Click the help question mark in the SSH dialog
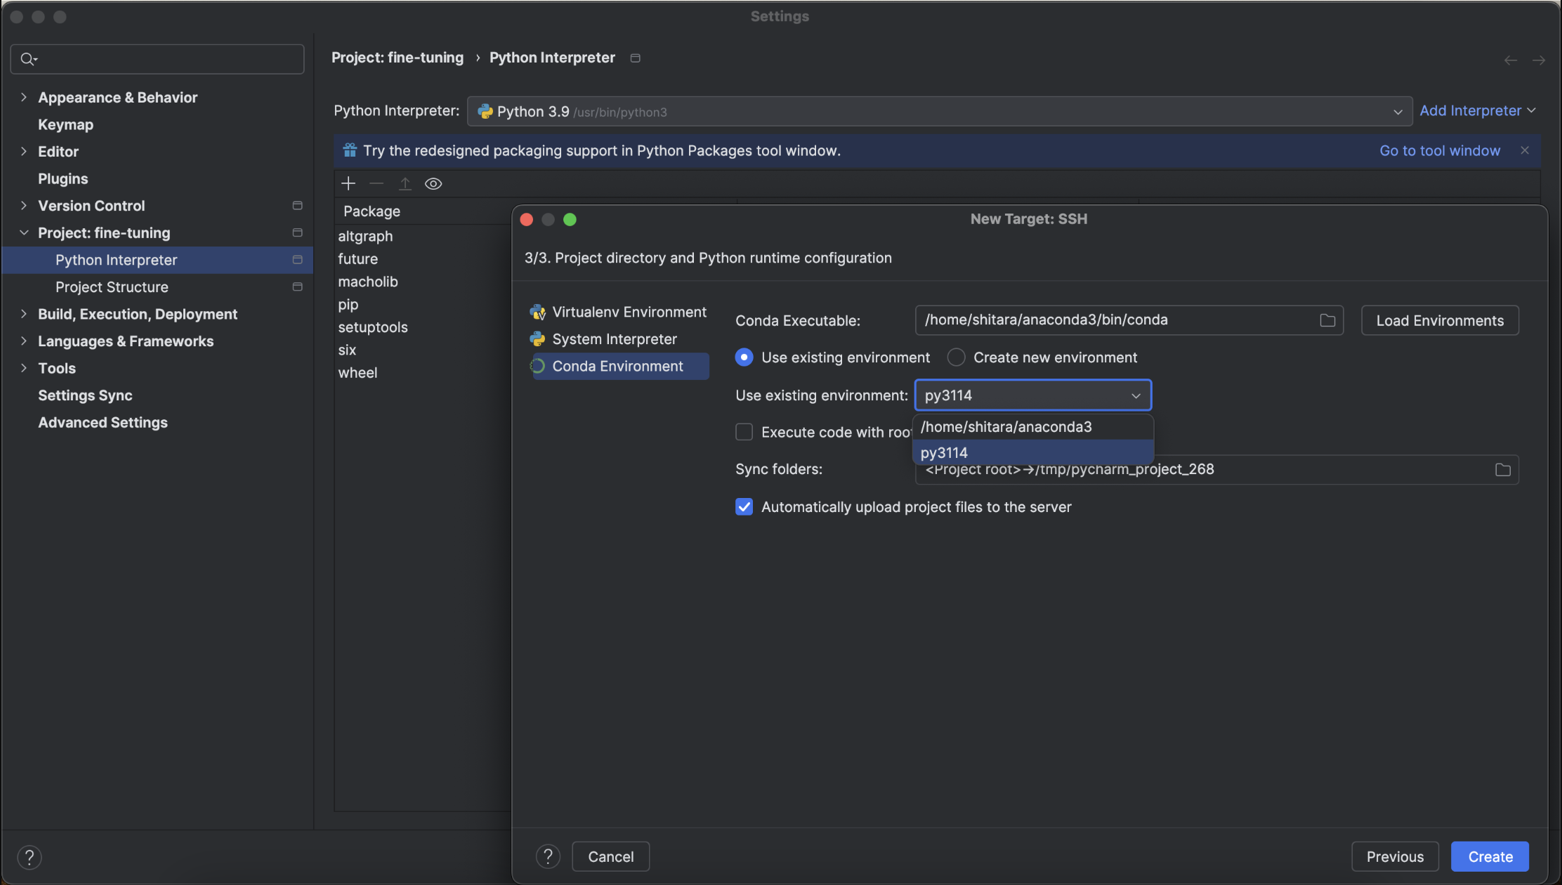This screenshot has height=885, width=1562. (548, 856)
